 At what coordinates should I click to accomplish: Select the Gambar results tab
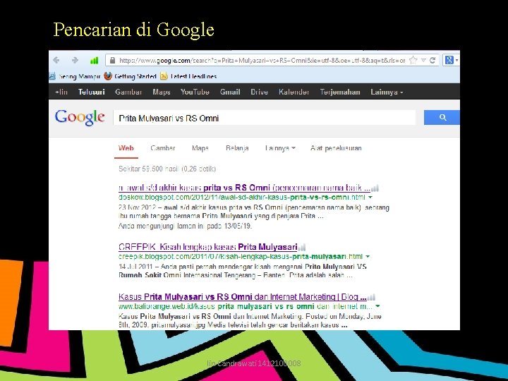[x=163, y=148]
